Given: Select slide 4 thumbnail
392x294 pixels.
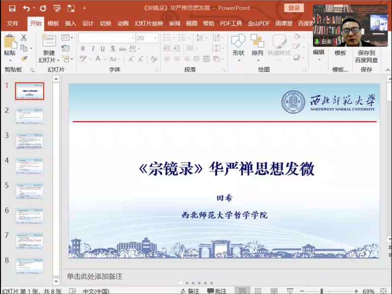Looking at the screenshot, I should click(29, 165).
